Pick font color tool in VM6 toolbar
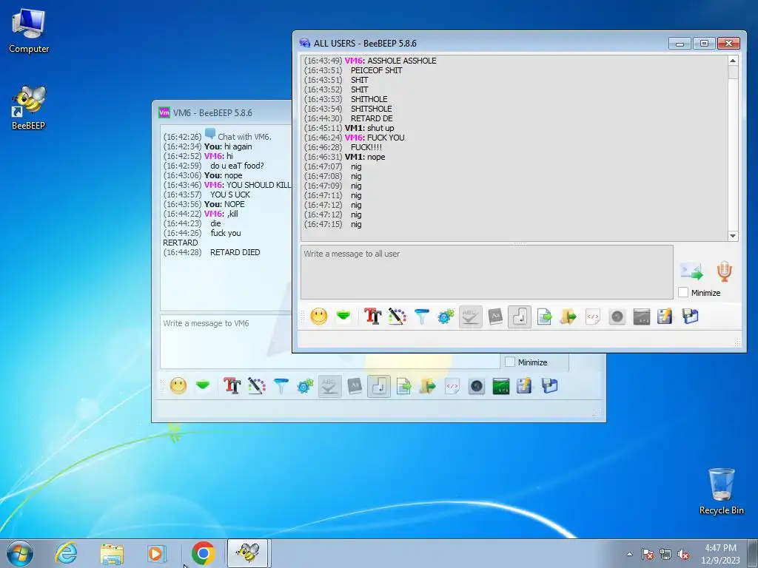Screen dimensions: 758x568 (x=256, y=386)
